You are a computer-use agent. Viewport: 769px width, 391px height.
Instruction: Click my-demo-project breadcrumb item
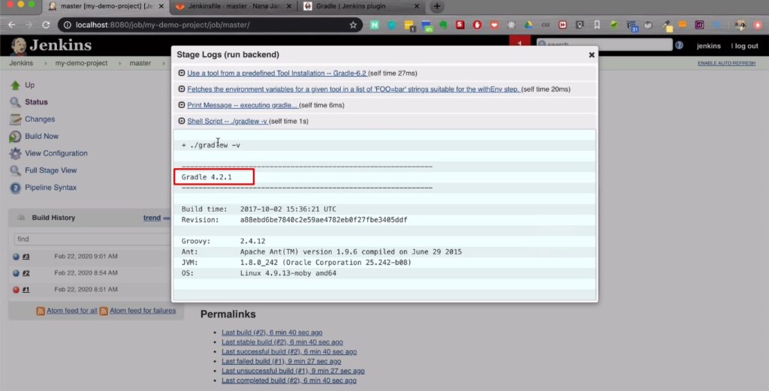81,63
